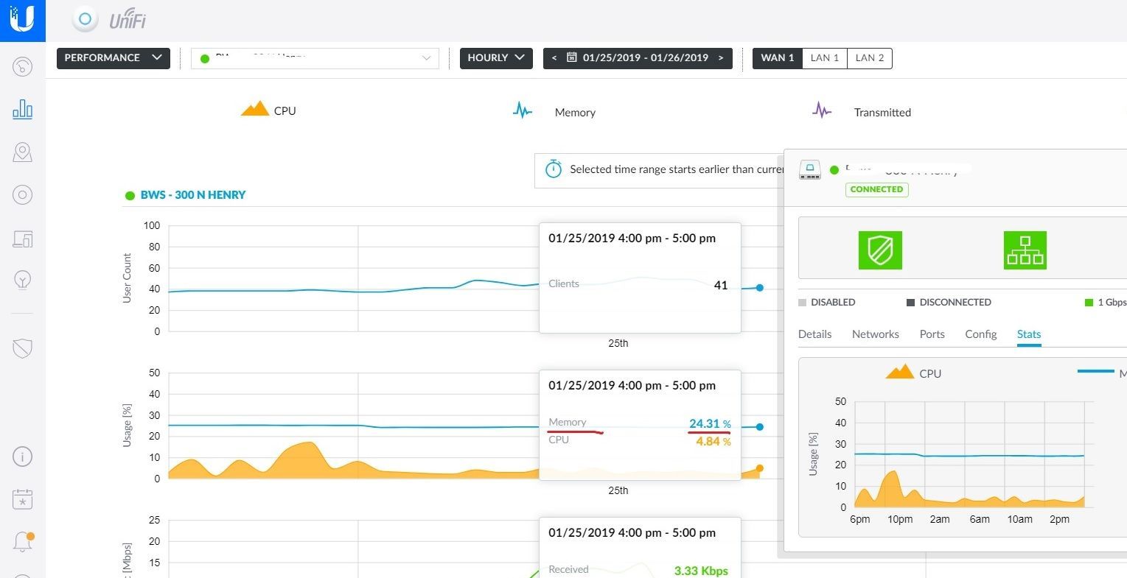Toggle the Transmitted series legend
This screenshot has width=1127, height=578.
[862, 112]
